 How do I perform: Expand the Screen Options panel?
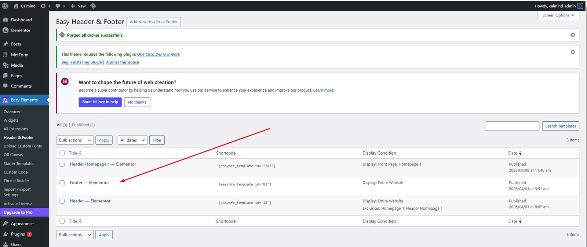tap(558, 15)
